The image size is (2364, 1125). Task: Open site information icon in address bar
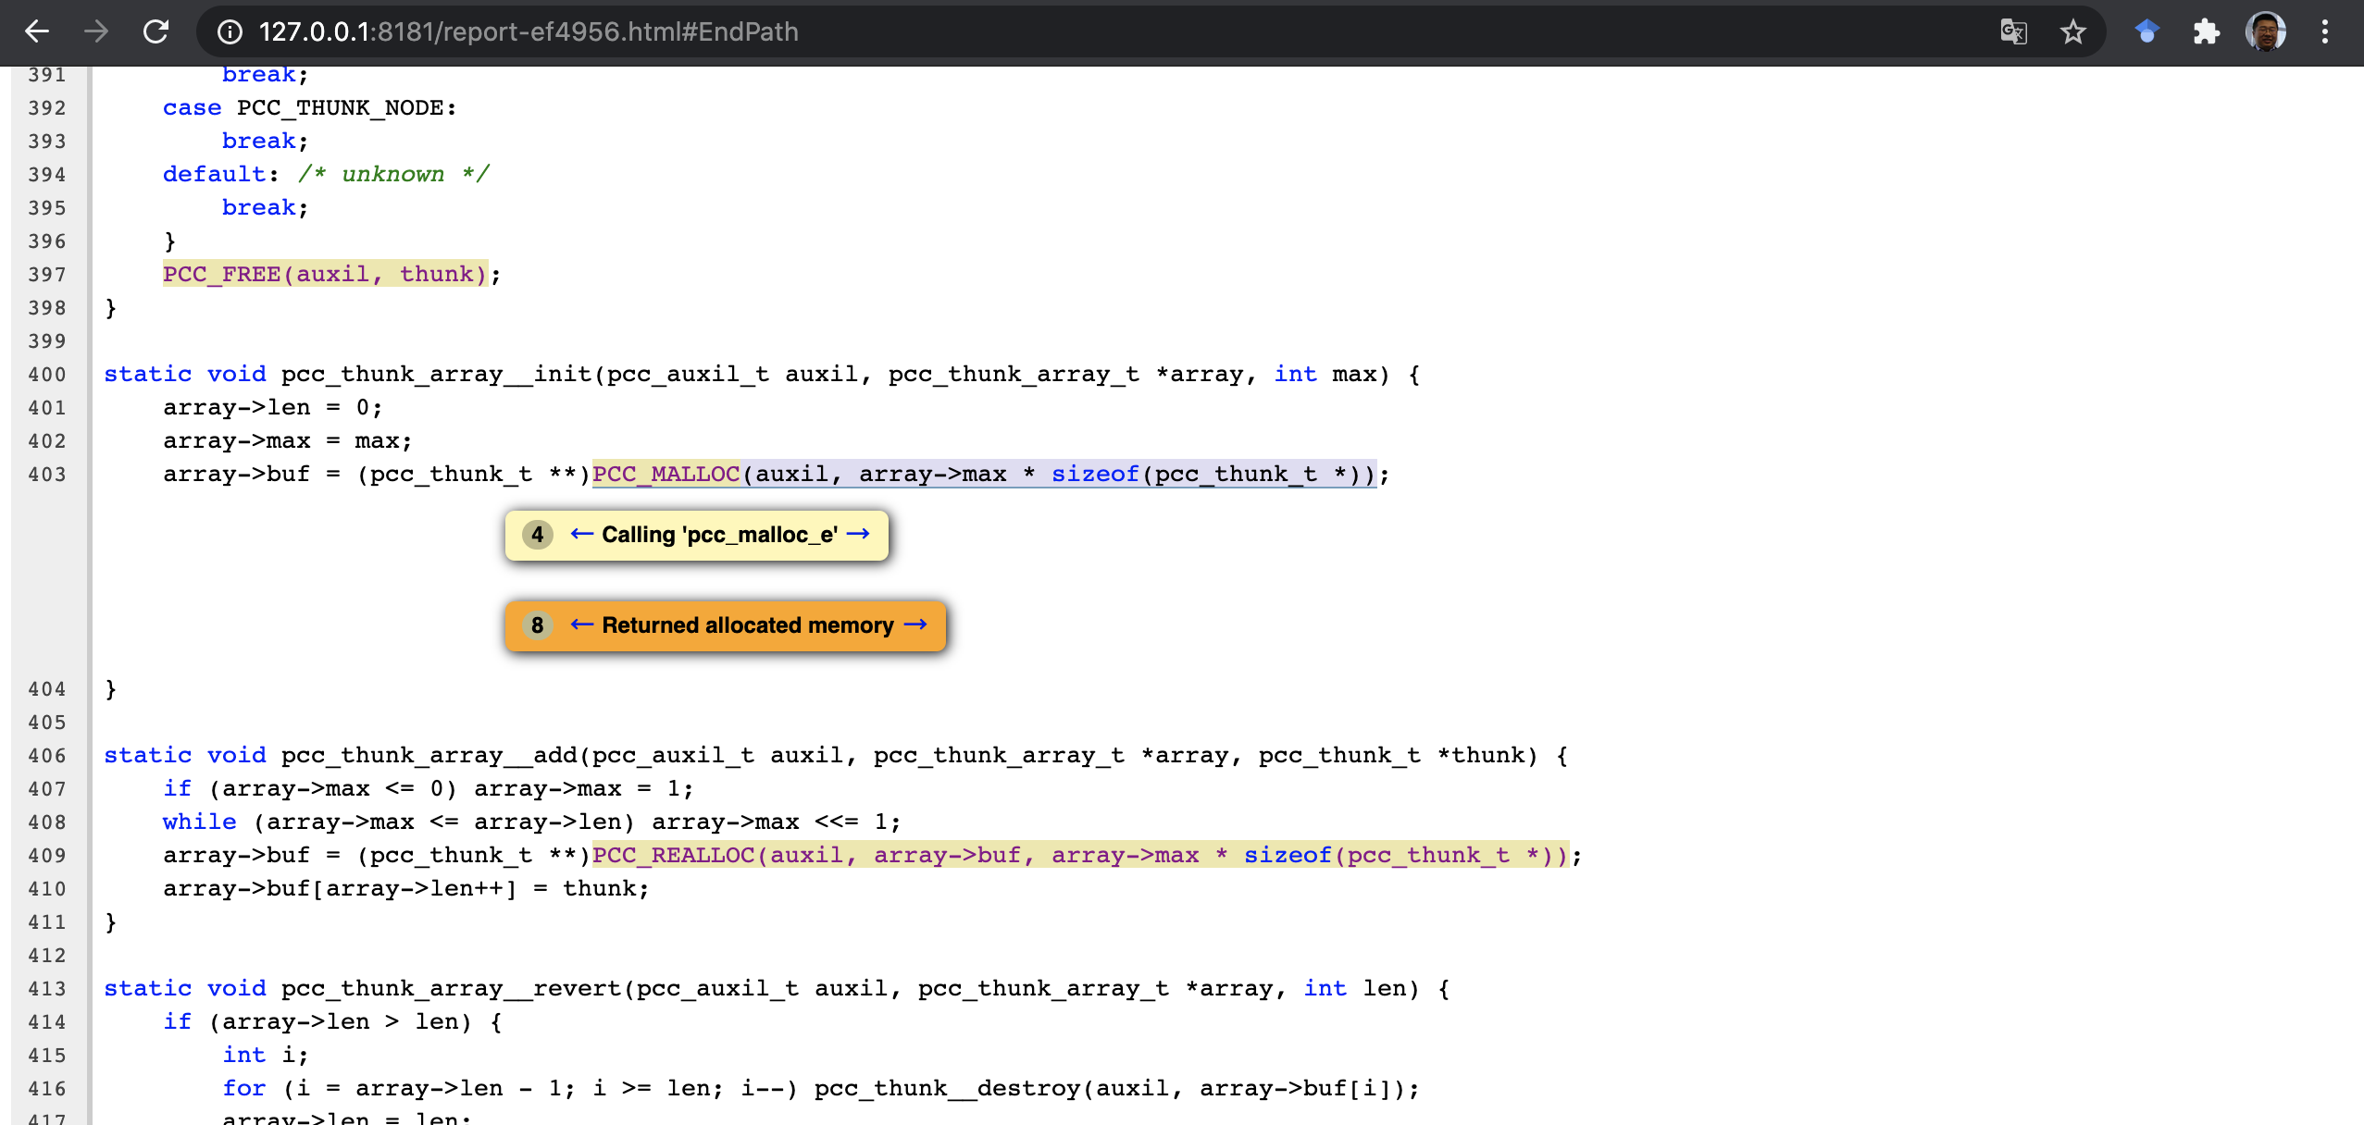click(230, 32)
